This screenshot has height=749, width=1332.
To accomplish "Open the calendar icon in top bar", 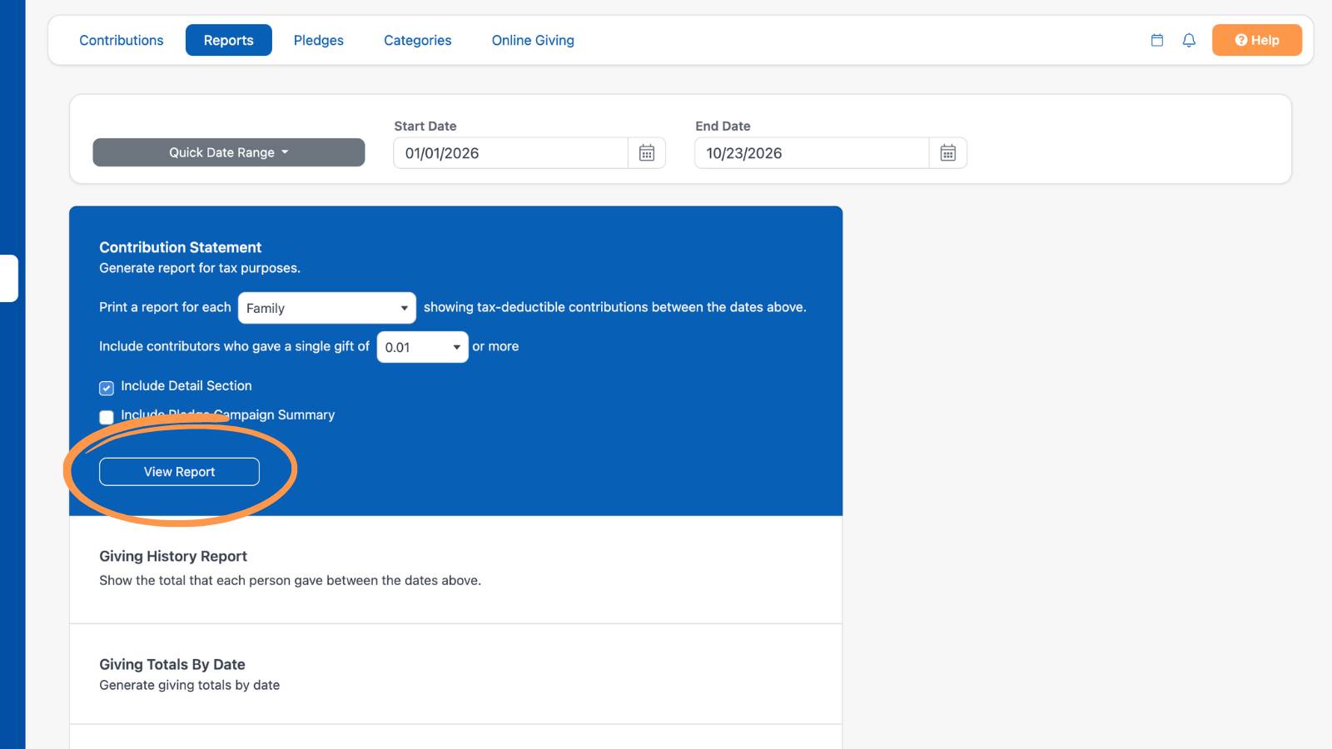I will click(1156, 40).
